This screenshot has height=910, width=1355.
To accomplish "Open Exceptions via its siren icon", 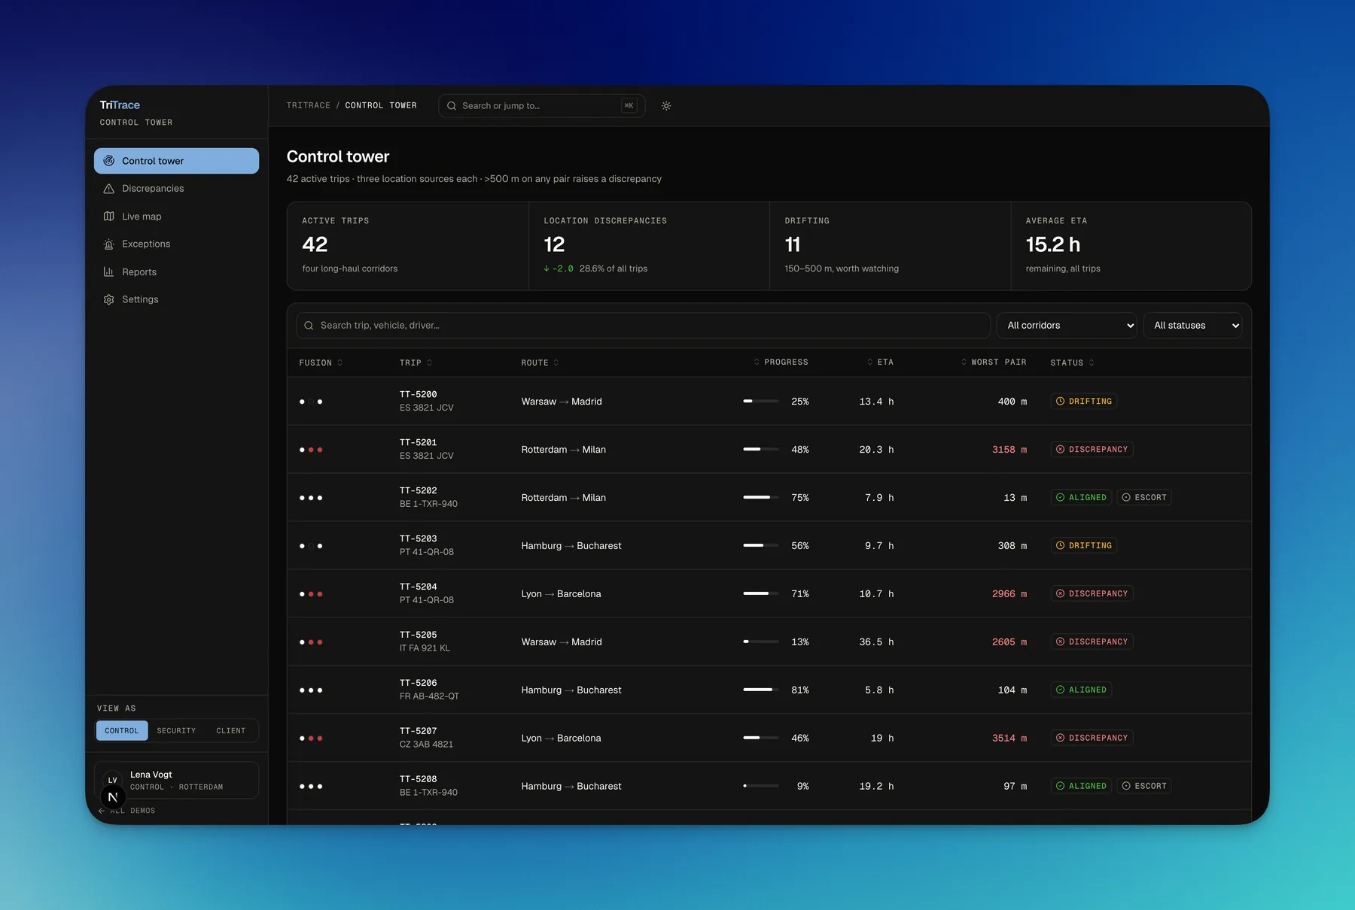I will (109, 244).
